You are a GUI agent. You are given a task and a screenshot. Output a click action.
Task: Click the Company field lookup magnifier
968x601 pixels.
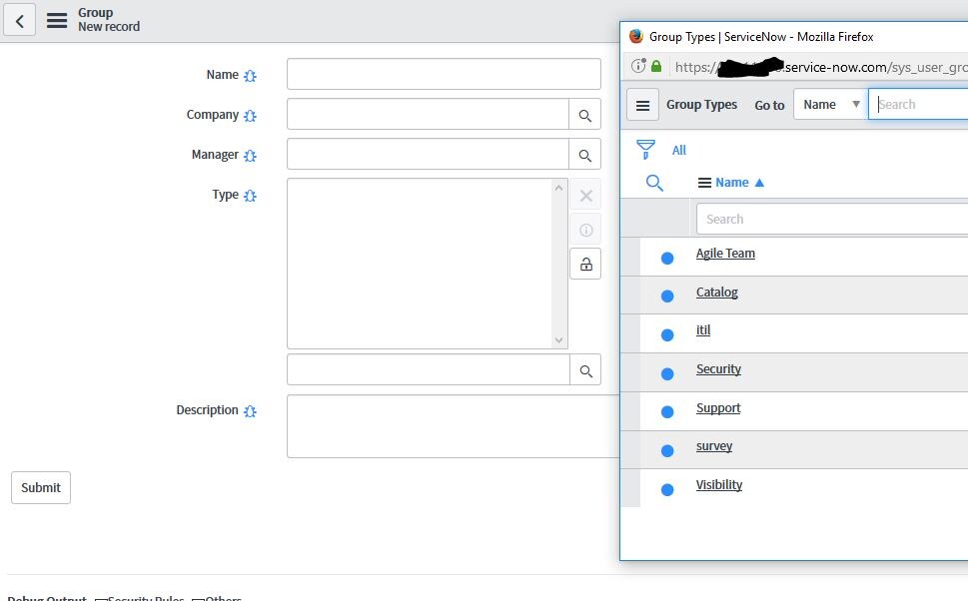tap(585, 115)
